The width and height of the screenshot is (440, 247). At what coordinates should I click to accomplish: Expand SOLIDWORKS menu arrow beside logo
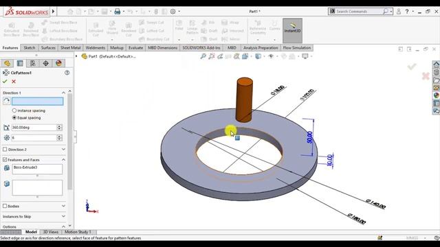(x=54, y=12)
